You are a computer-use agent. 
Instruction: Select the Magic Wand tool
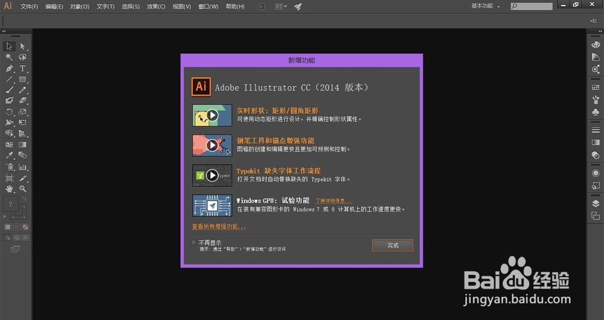click(9, 57)
